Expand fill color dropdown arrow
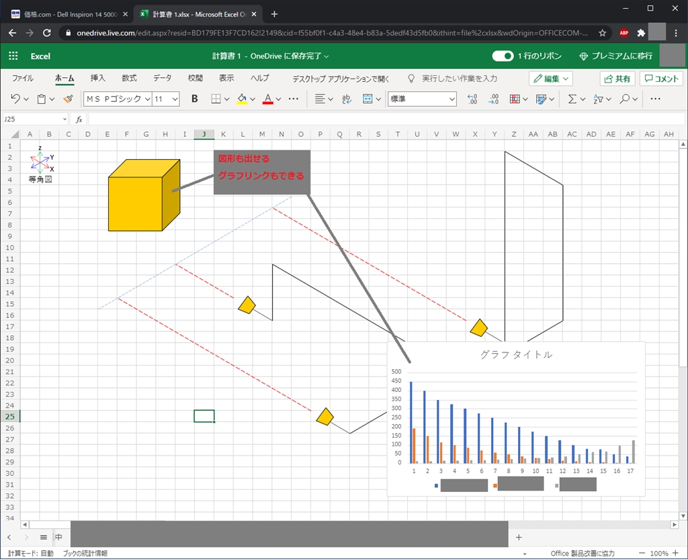This screenshot has width=688, height=559. 253,99
